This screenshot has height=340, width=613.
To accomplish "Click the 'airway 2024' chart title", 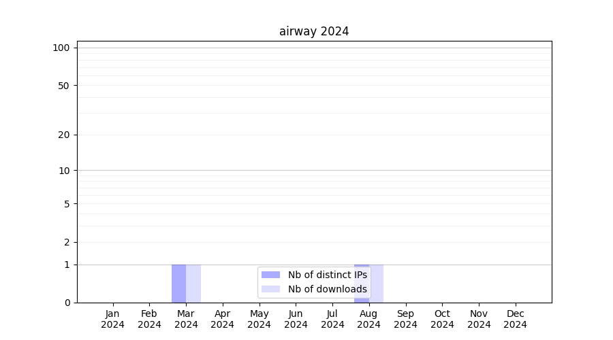I will [314, 31].
